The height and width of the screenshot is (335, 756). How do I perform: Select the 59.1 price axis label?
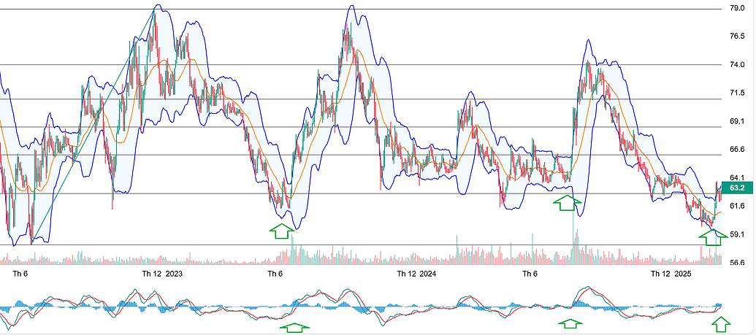tap(737, 234)
